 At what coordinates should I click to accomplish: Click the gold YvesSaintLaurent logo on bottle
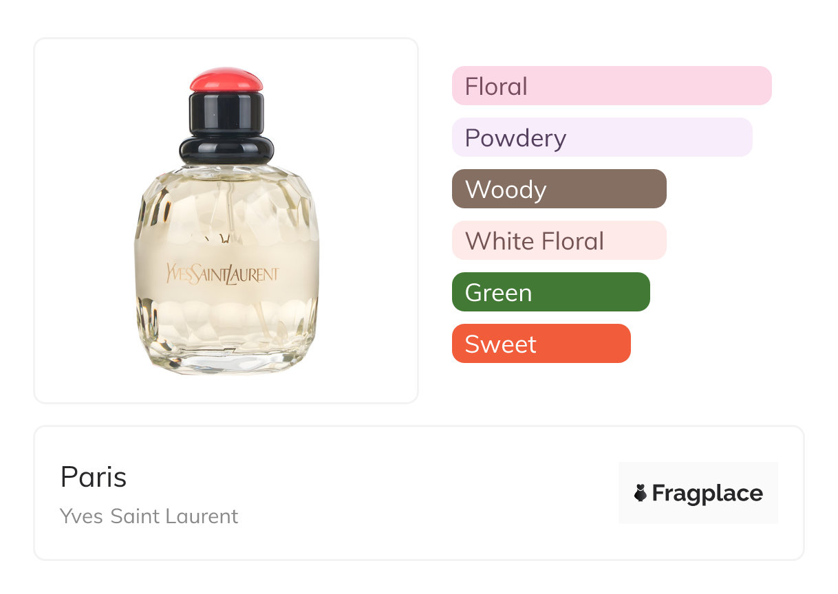click(x=222, y=273)
